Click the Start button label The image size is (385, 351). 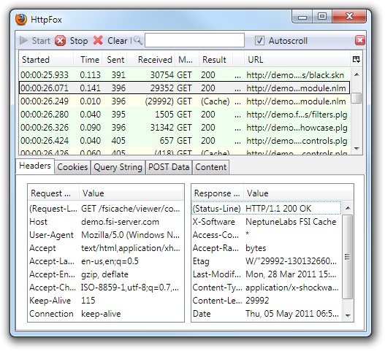tap(41, 41)
